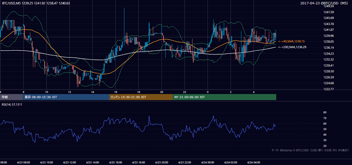
Task: Click RSI axis level 70
Action: coord(325,118)
